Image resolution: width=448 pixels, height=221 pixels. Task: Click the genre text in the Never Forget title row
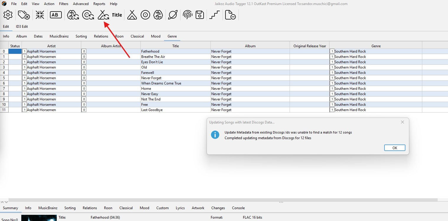click(x=350, y=78)
